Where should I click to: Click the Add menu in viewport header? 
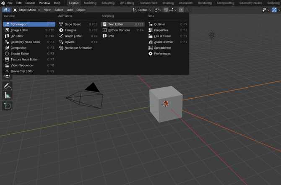[70, 10]
